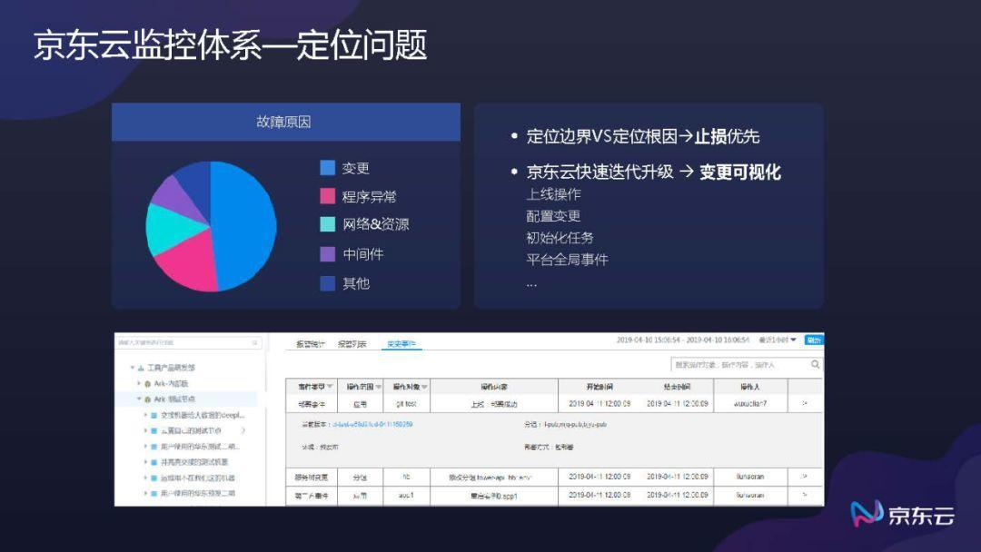
Task: Click the 结束时间 column header
Action: click(x=677, y=387)
